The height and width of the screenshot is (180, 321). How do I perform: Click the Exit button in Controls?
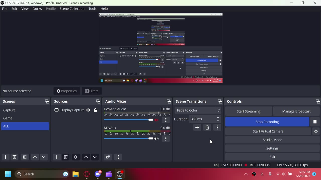point(272,157)
